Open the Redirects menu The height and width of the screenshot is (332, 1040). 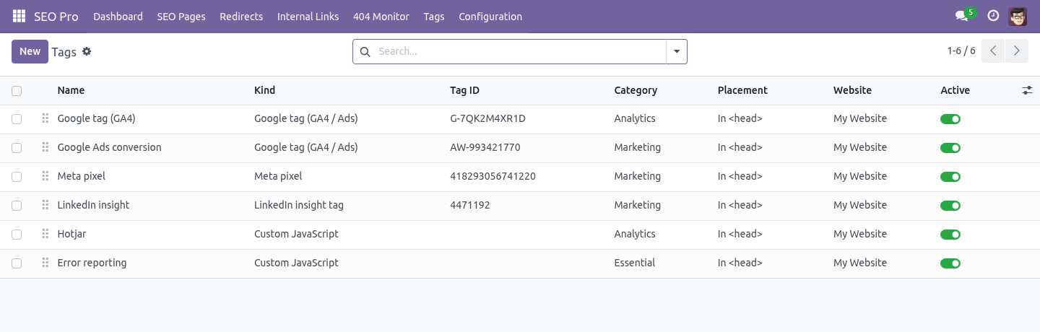(x=241, y=16)
